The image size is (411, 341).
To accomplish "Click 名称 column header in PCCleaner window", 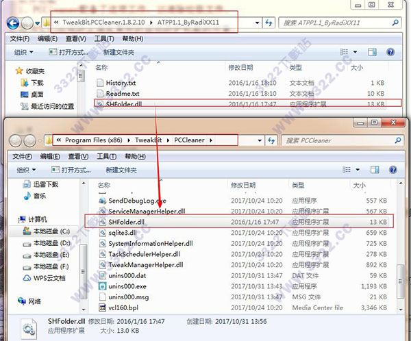I will pyautogui.click(x=104, y=186).
